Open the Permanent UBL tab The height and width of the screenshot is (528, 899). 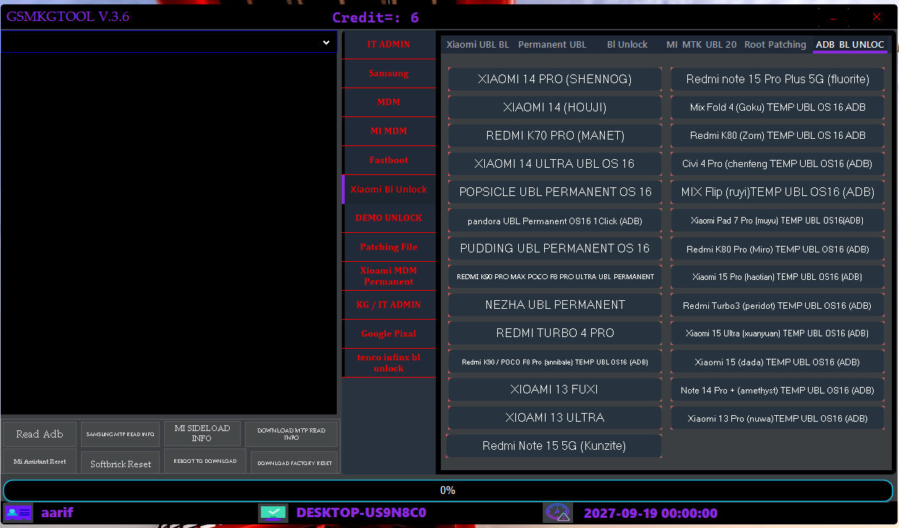(x=552, y=45)
